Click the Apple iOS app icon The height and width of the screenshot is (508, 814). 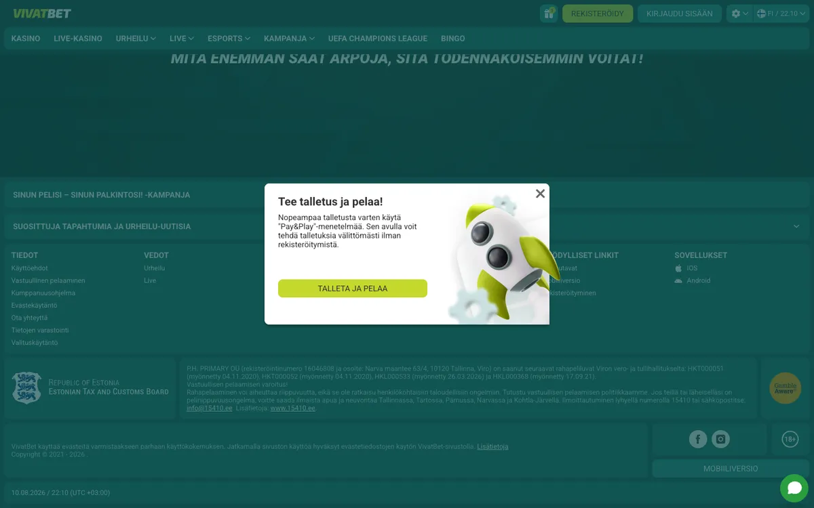click(678, 268)
